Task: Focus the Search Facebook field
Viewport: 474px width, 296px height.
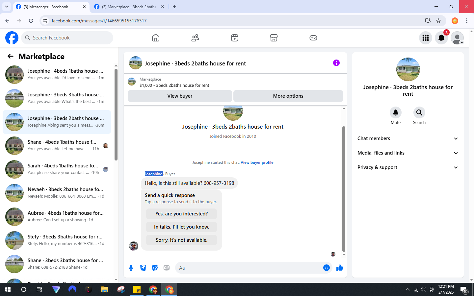Action: [x=67, y=38]
